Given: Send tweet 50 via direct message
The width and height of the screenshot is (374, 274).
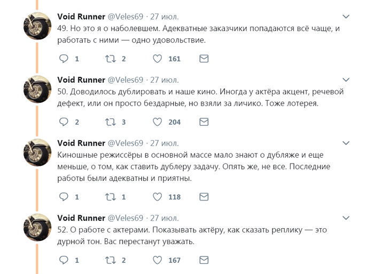Looking at the screenshot, I should (x=204, y=122).
